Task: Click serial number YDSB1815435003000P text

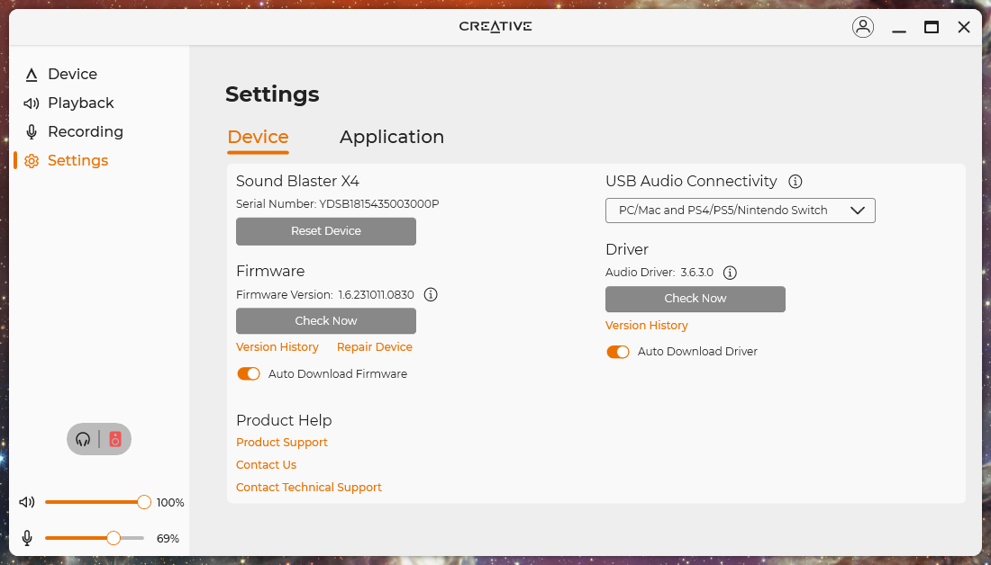Action: coord(379,204)
